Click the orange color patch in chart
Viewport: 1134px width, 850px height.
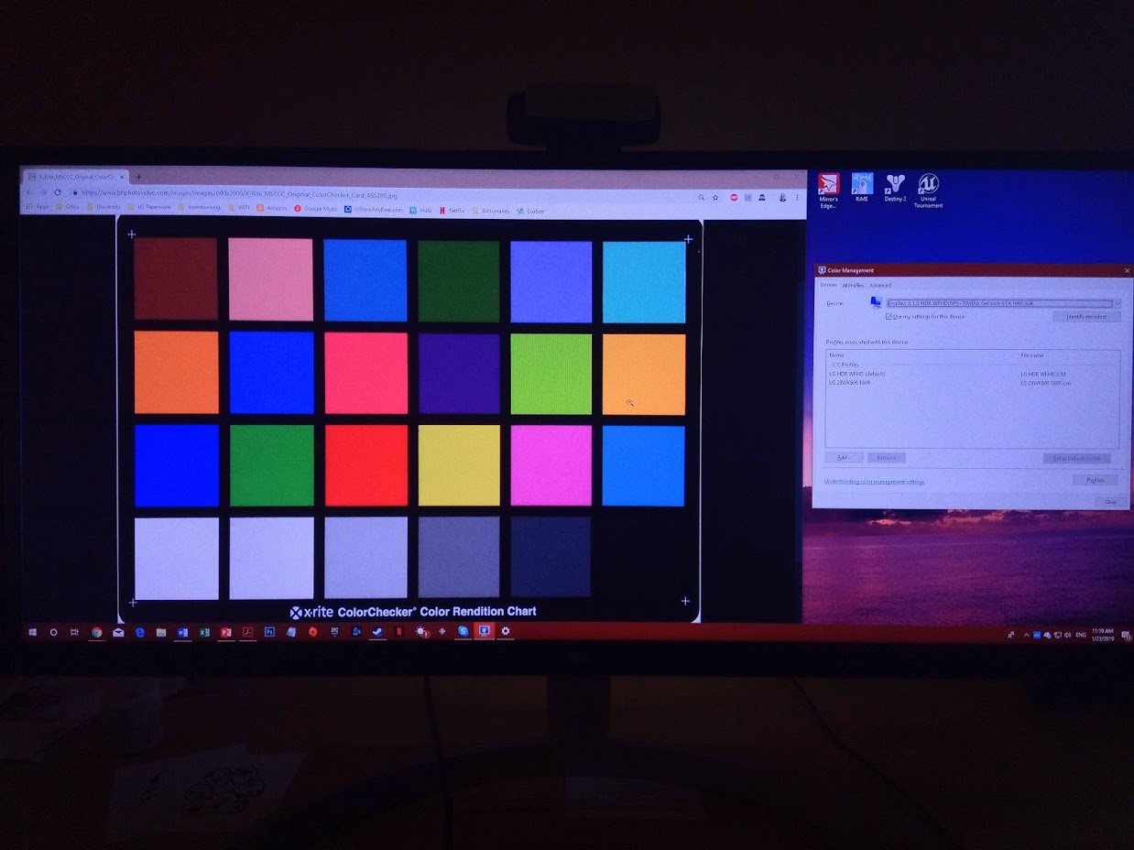(176, 372)
